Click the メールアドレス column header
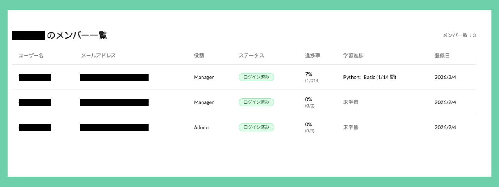The height and width of the screenshot is (187, 499). pos(98,55)
